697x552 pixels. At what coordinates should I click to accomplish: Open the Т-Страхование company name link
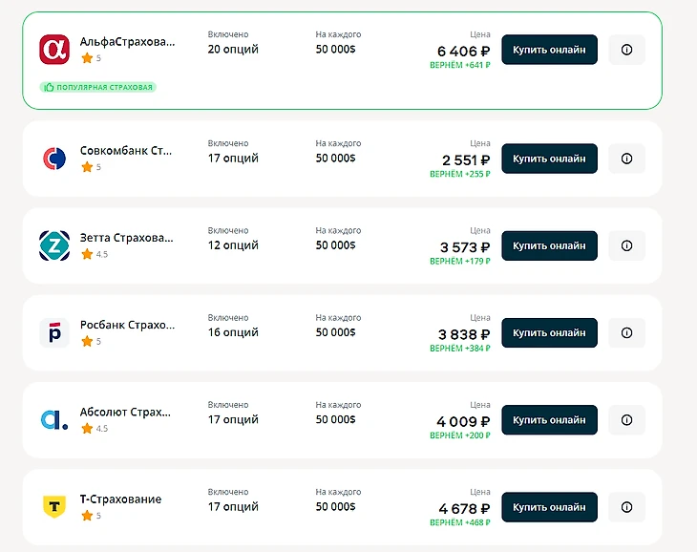[120, 499]
